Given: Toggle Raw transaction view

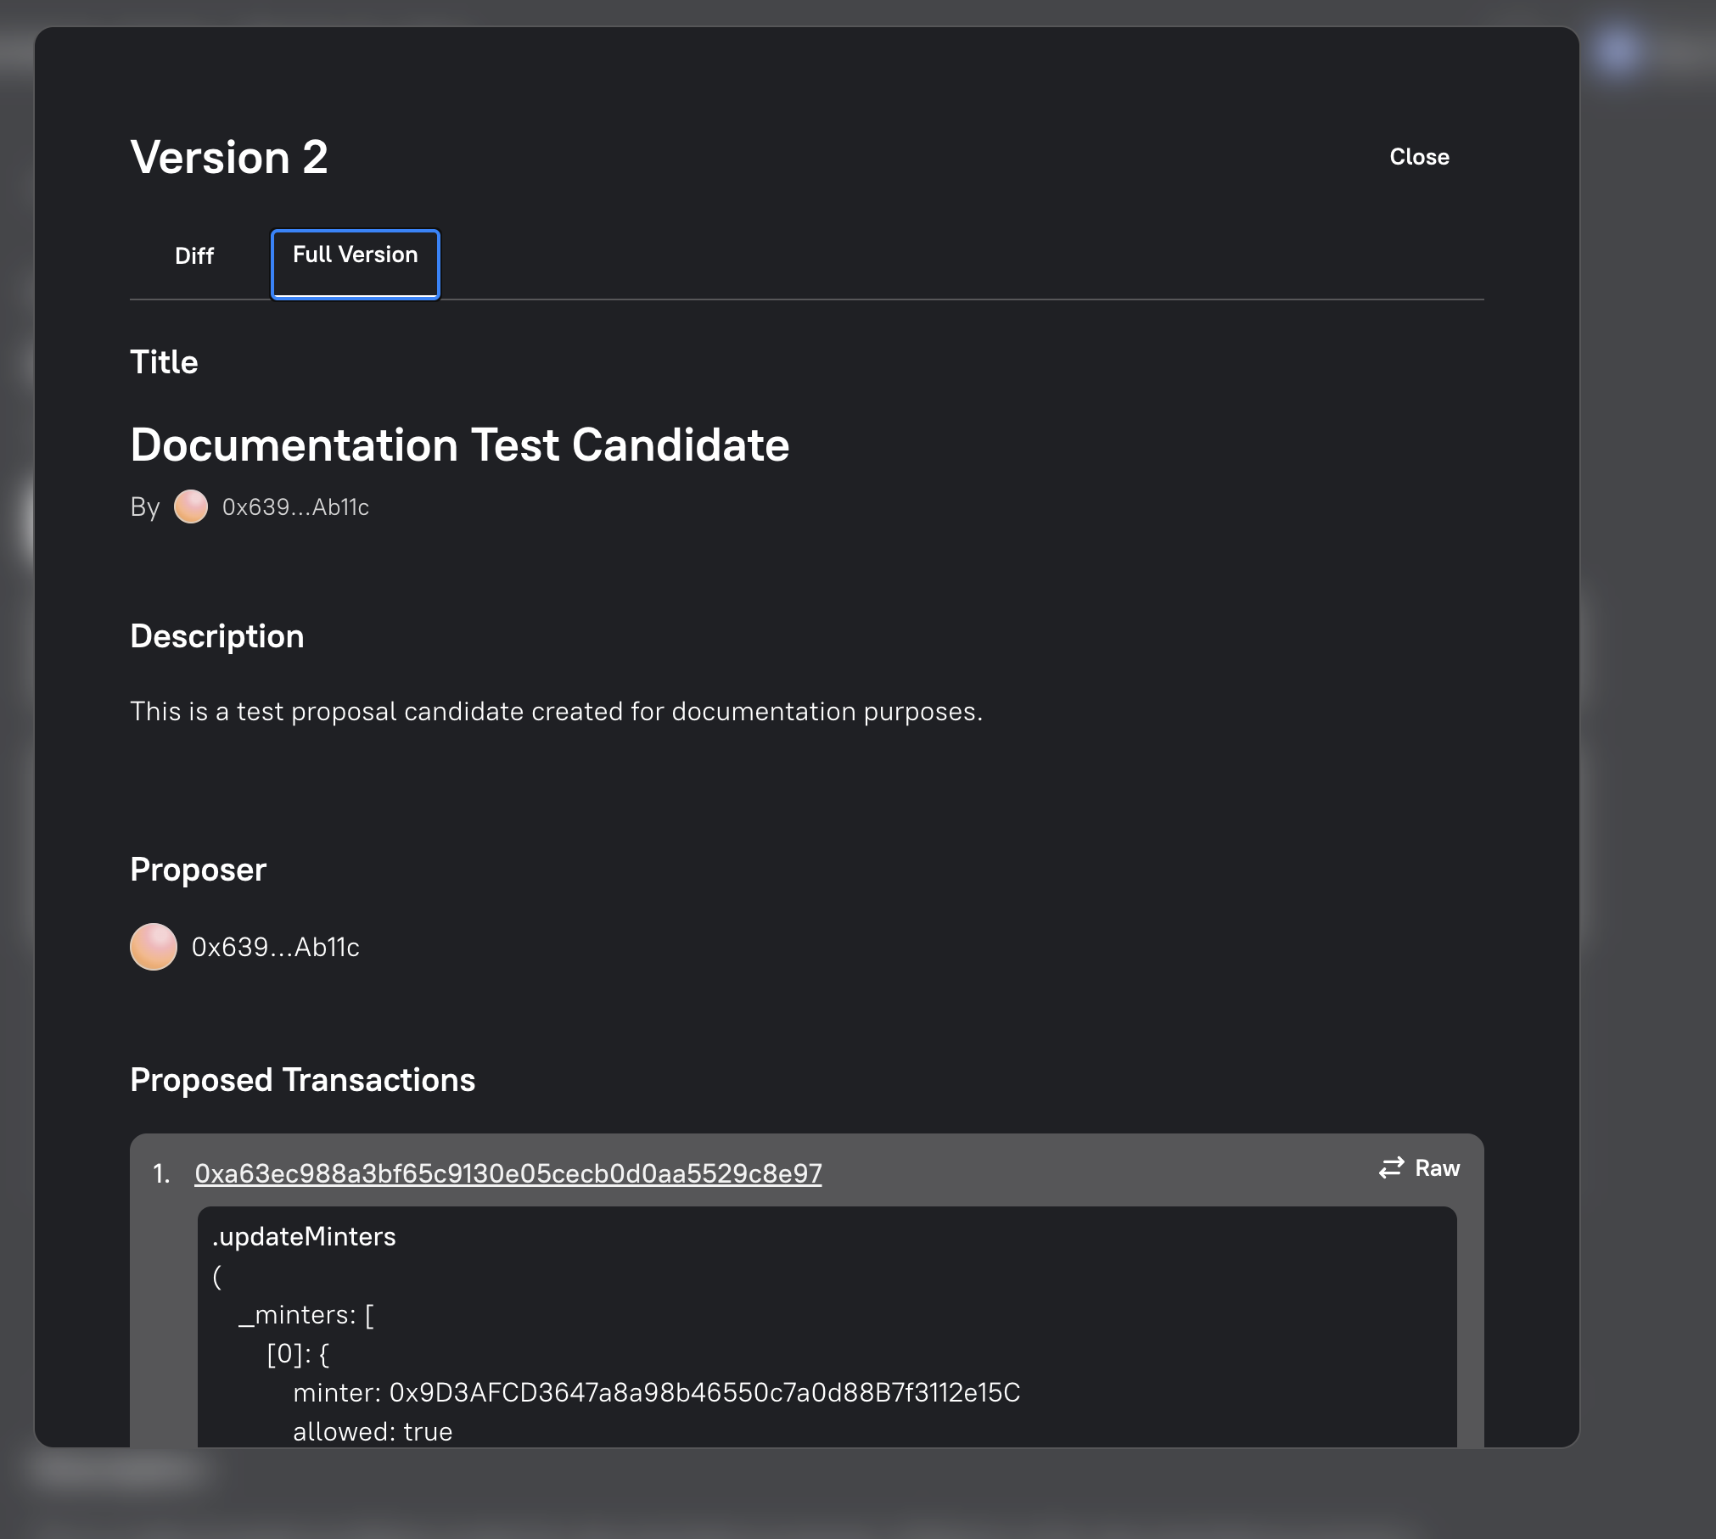Looking at the screenshot, I should click(1419, 1168).
